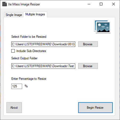Open the About dialog
120x120 pixels.
click(14, 107)
